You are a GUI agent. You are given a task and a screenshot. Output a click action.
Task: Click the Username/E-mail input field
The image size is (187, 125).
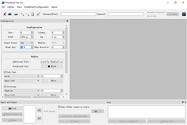(x=78, y=14)
